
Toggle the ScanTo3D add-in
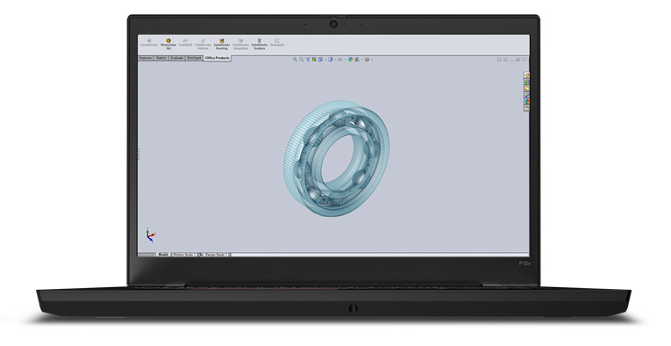[x=186, y=42]
